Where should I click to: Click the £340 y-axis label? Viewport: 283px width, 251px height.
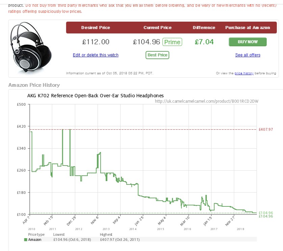[21, 148]
